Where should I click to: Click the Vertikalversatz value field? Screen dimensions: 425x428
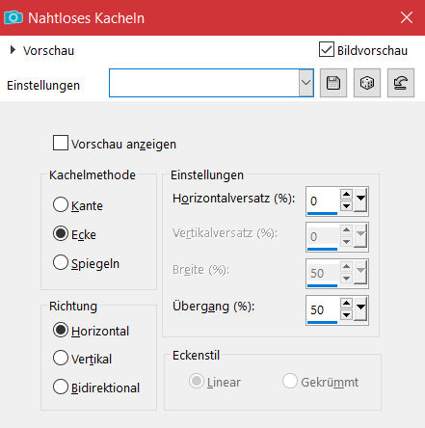323,236
